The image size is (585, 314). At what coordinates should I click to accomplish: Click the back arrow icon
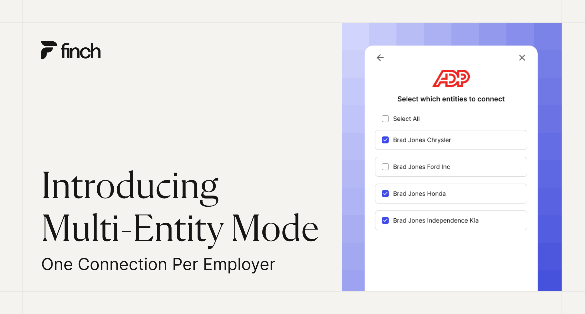380,58
